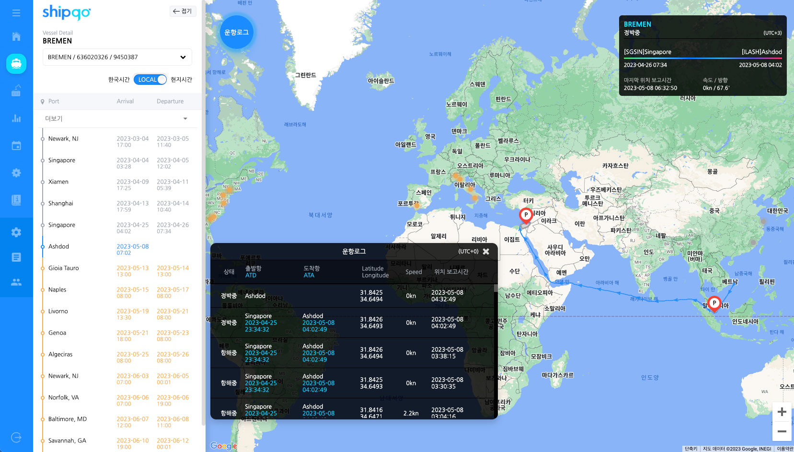Open the bar chart statistics icon
Image resolution: width=794 pixels, height=452 pixels.
[16, 118]
